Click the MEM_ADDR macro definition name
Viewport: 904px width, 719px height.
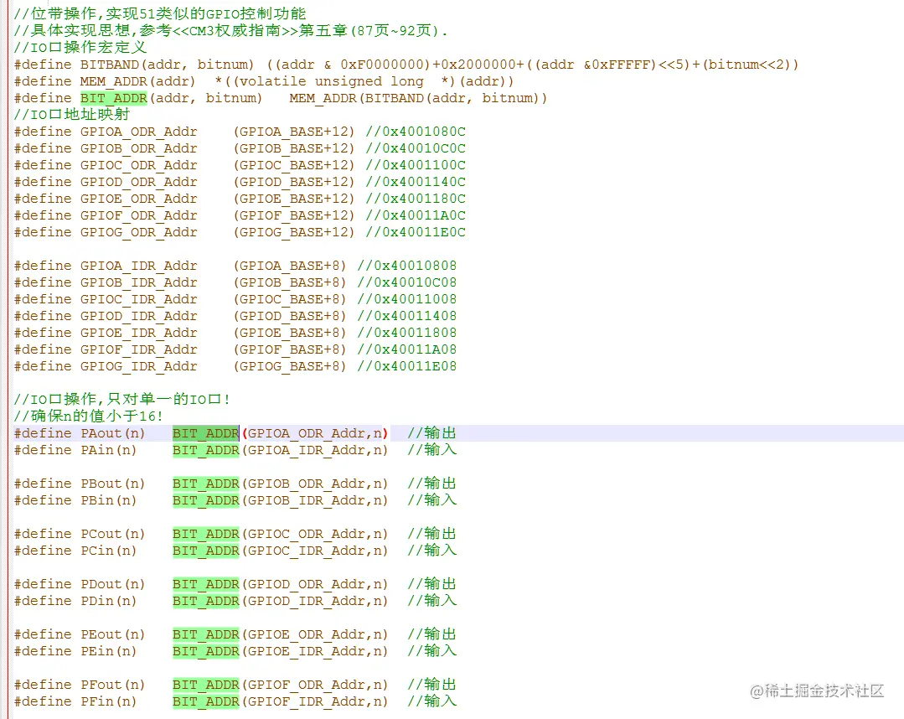(x=114, y=81)
